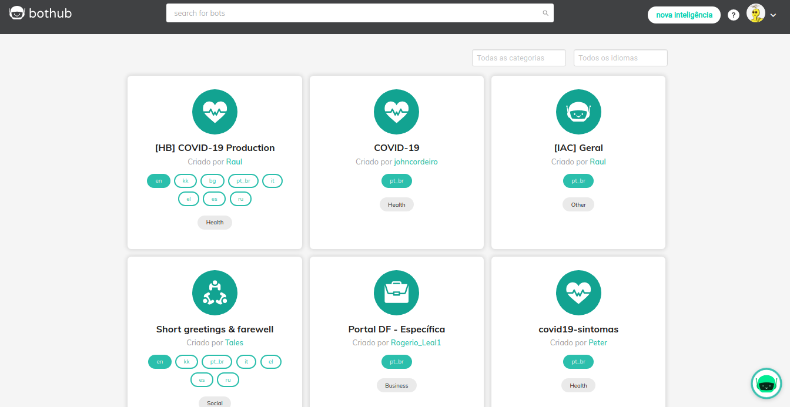
Task: Click Short greetings & farewell social icon
Action: (x=215, y=292)
